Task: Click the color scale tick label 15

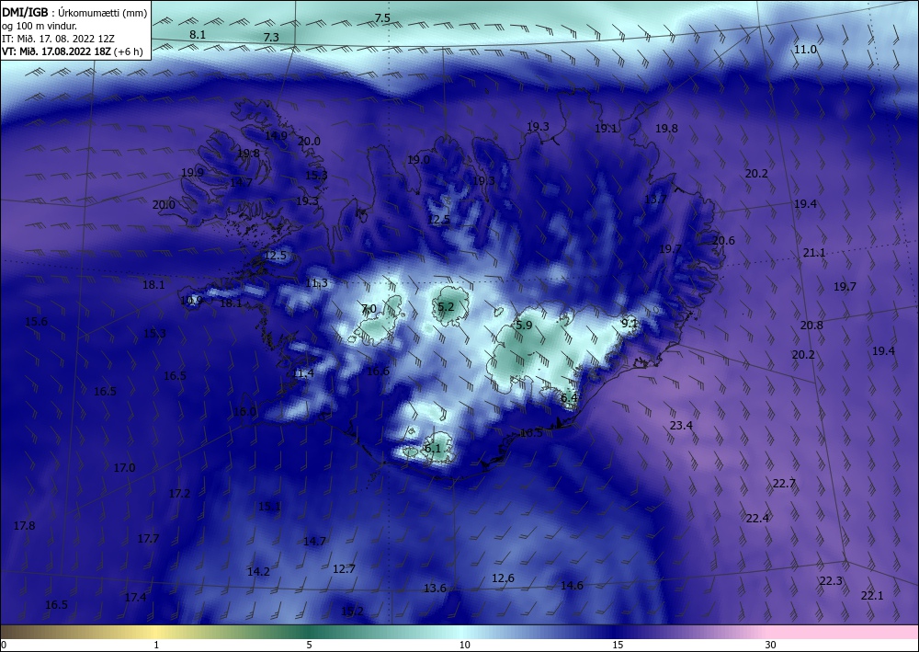Action: [x=618, y=645]
